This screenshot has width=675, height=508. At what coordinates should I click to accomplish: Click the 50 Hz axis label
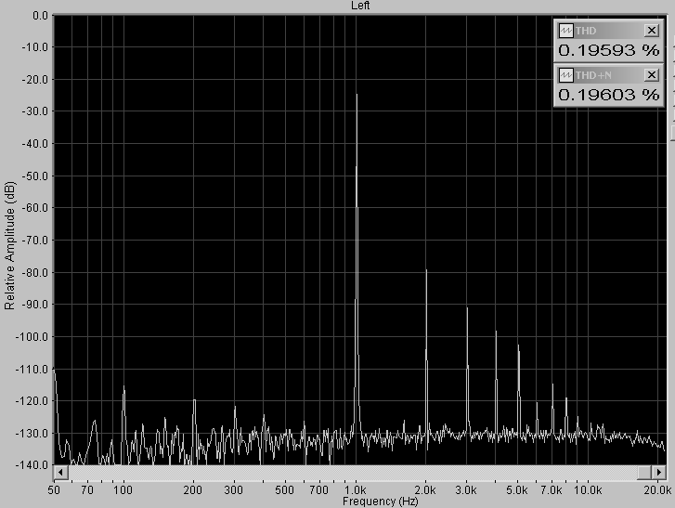pyautogui.click(x=54, y=490)
